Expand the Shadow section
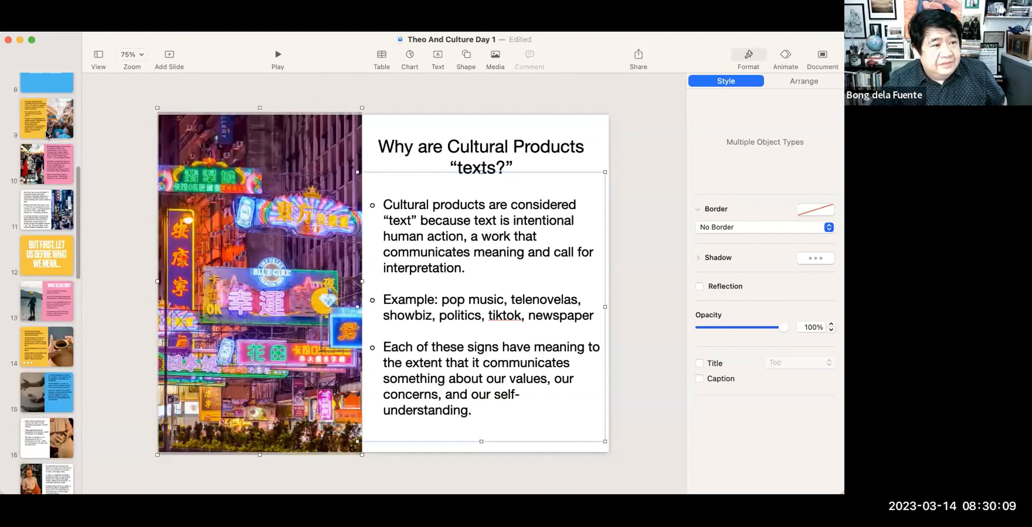This screenshot has height=527, width=1032. [698, 258]
